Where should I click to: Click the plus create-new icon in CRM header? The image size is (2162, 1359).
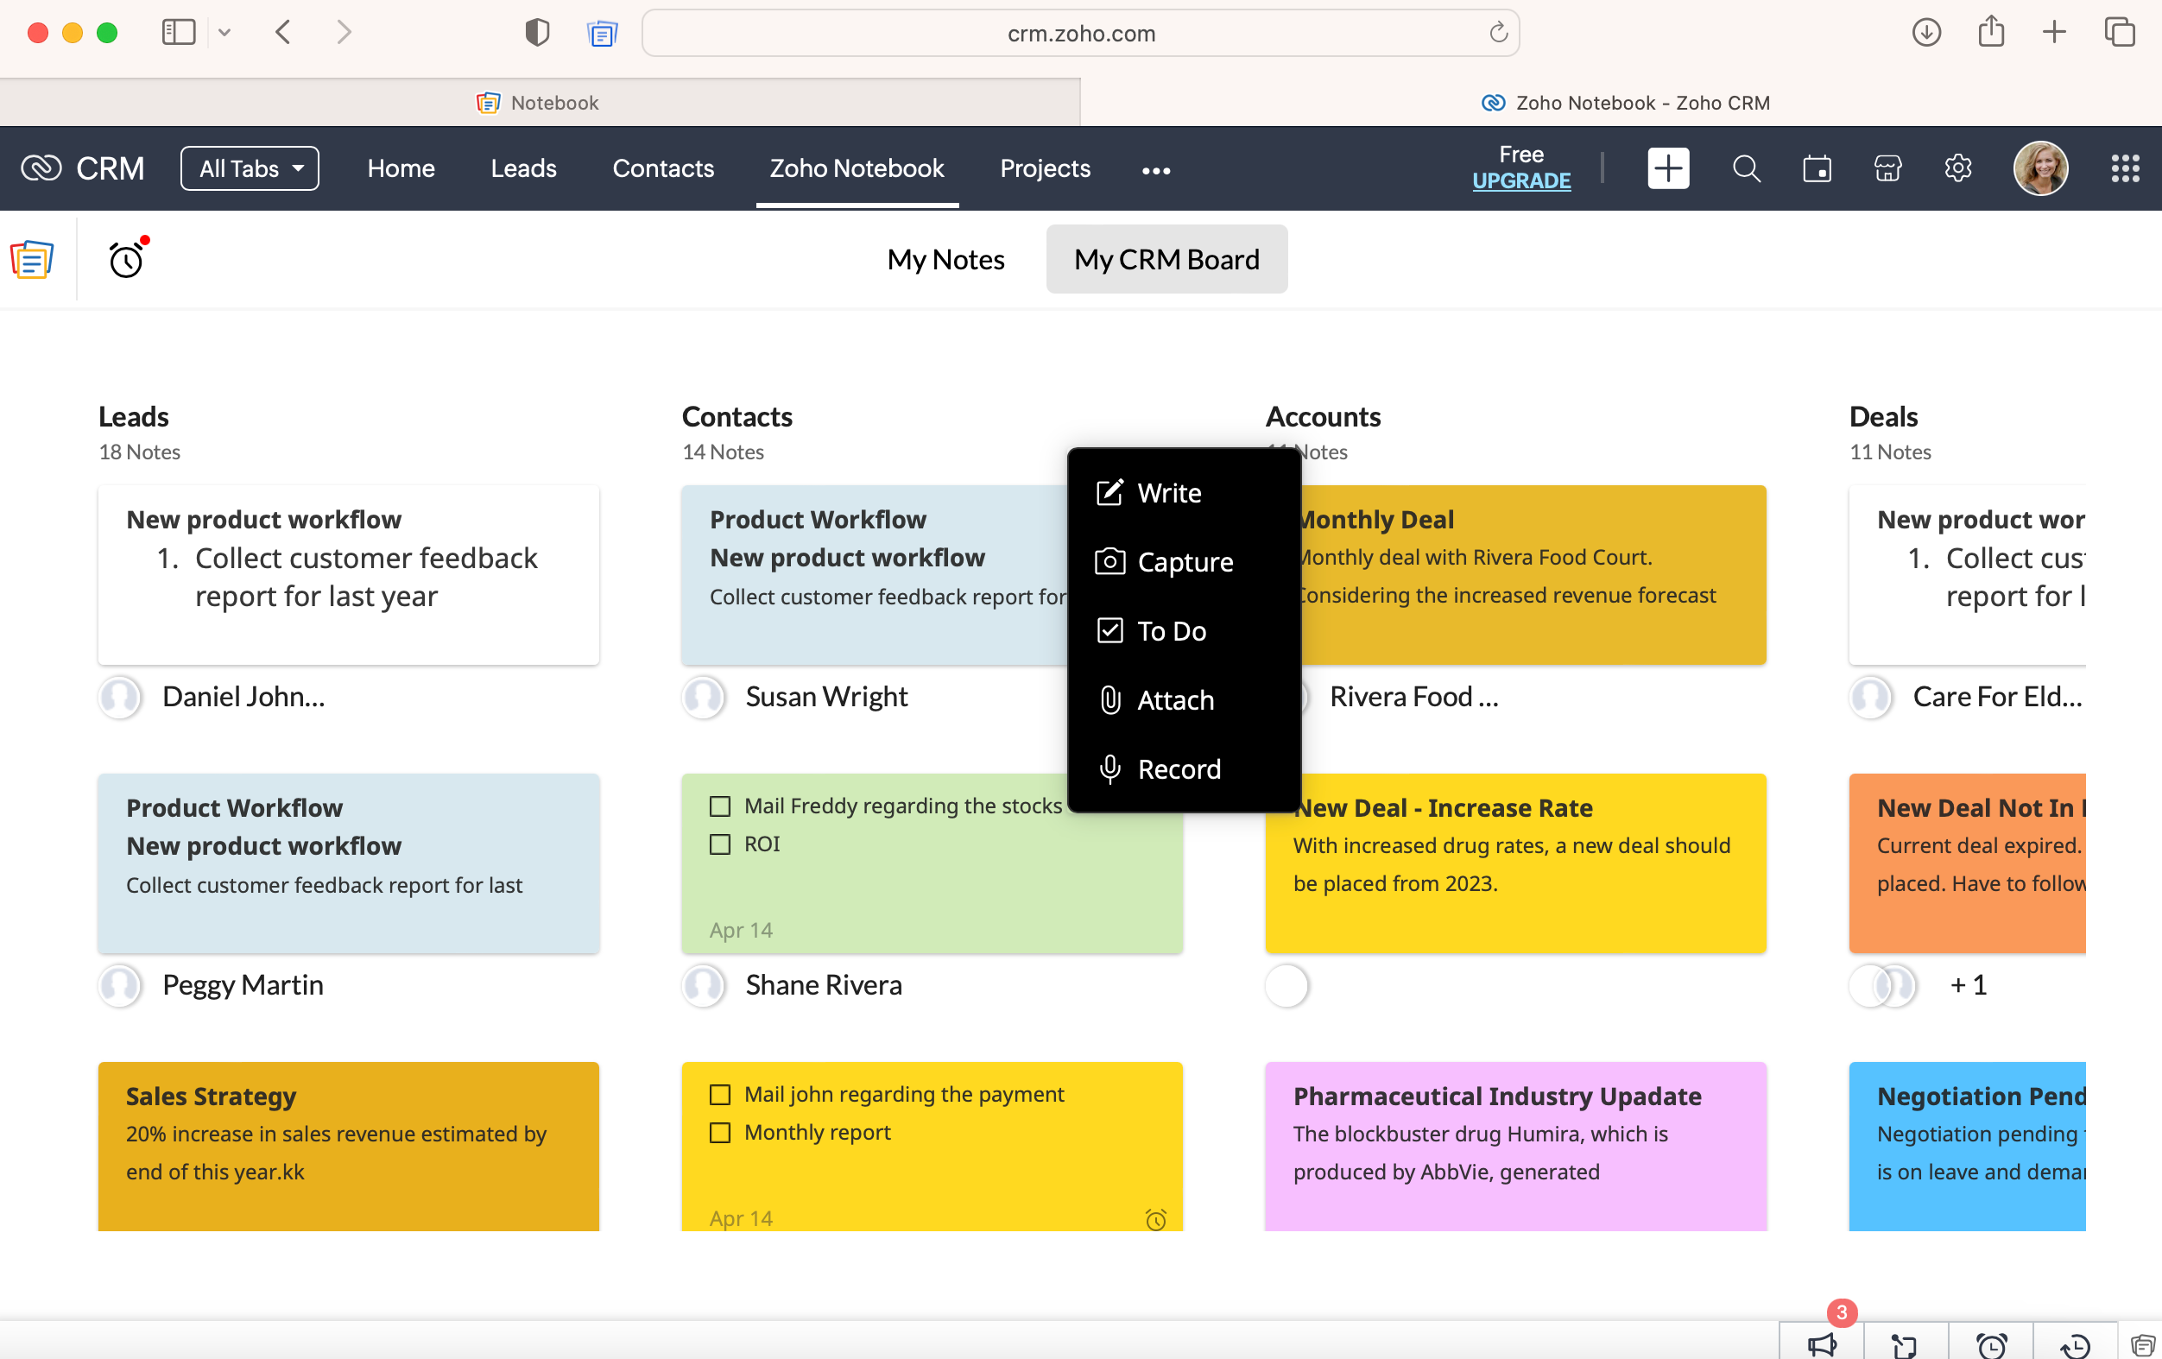click(1667, 168)
